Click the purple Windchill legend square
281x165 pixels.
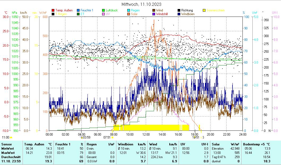[154, 14]
